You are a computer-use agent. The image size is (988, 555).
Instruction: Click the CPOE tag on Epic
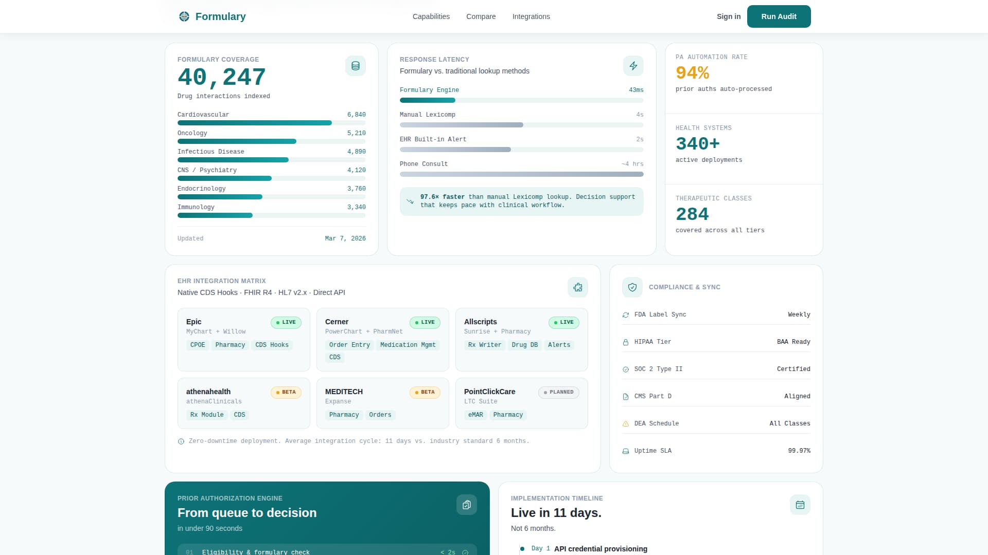(198, 345)
